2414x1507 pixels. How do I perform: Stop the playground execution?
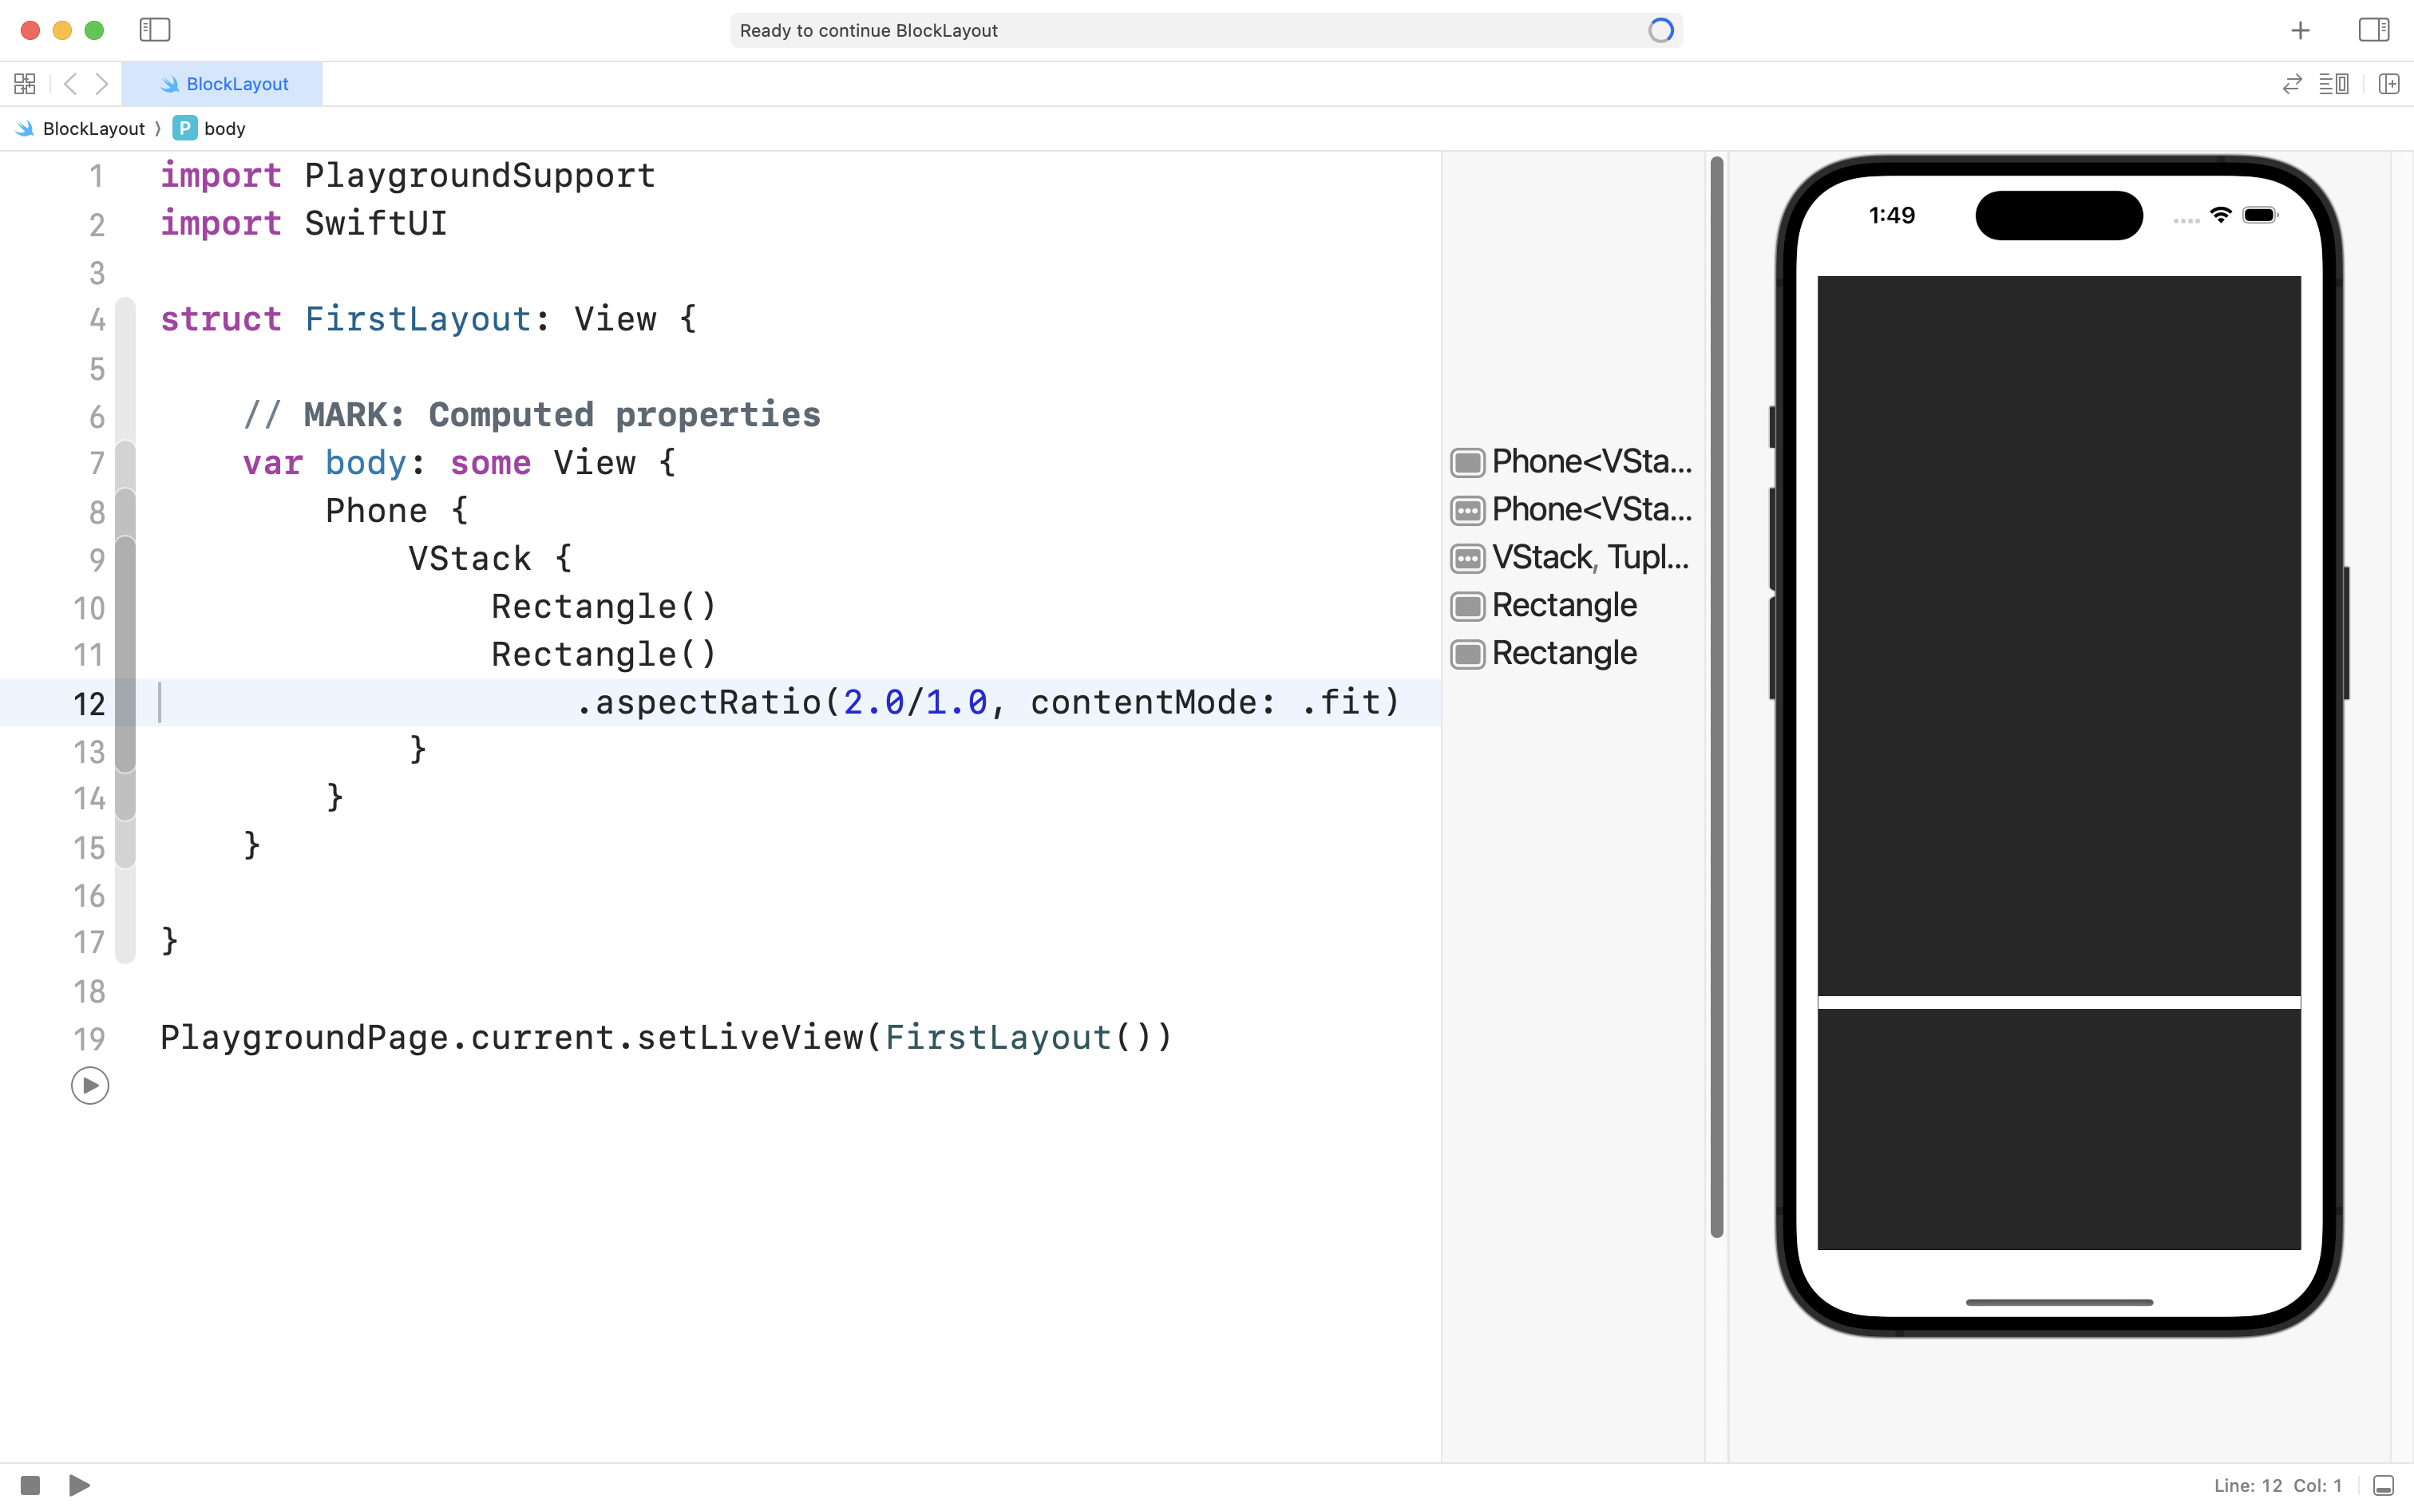(30, 1485)
